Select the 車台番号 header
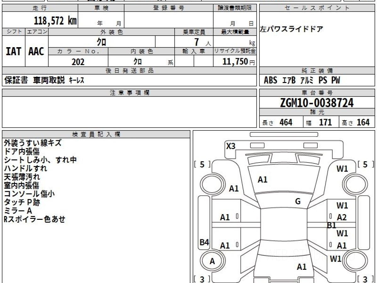The width and height of the screenshot is (377, 283). [317, 93]
